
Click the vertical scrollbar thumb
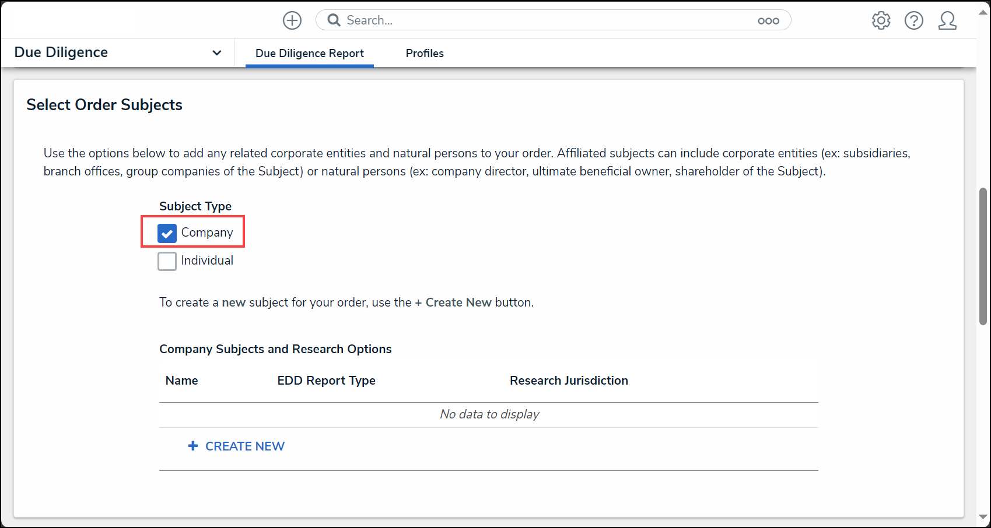point(983,256)
